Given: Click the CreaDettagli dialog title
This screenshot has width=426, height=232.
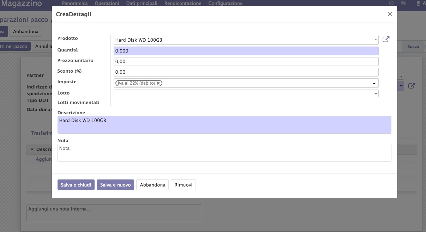Looking at the screenshot, I should [x=74, y=14].
